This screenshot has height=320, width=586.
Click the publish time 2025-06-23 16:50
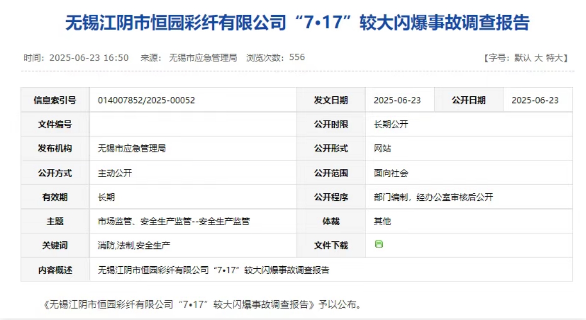click(x=89, y=58)
